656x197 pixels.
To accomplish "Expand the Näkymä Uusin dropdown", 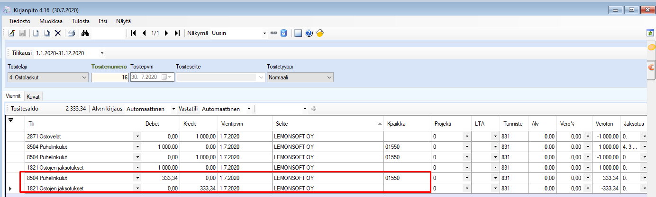I will (x=265, y=33).
